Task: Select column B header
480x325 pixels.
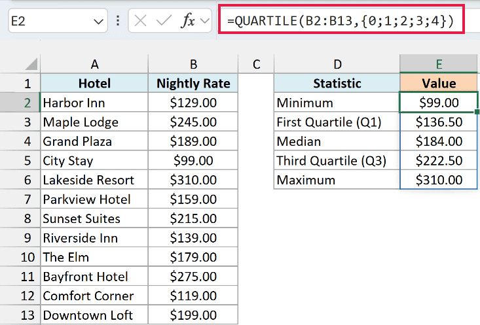Action: click(x=193, y=64)
